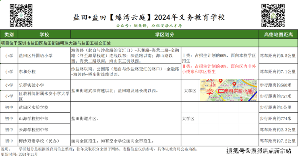Click the 驾车距离约7.2公里 distance cell
The image size is (298, 157).
coord(278,141)
